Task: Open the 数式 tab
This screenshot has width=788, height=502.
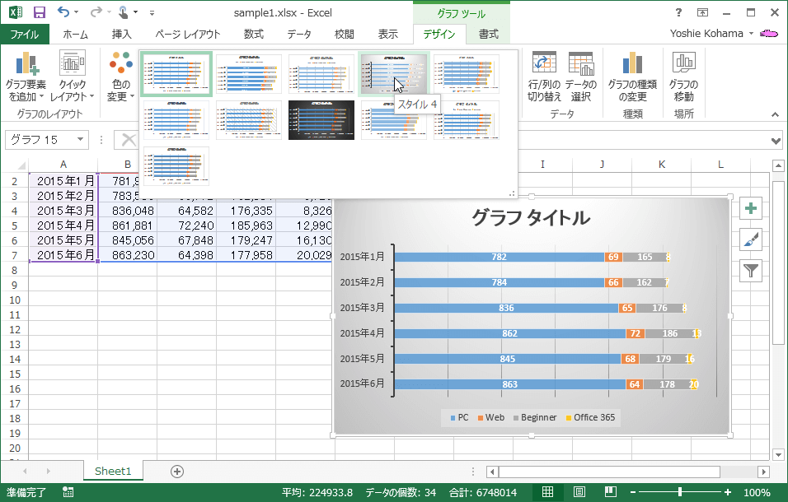Action: tap(253, 34)
